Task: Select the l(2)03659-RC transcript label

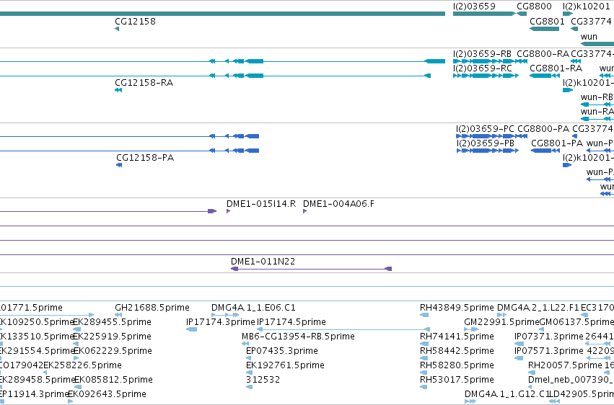Action: (x=483, y=68)
